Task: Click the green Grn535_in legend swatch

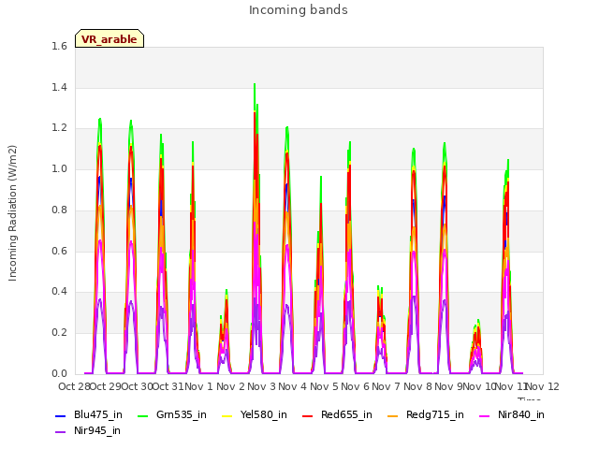Action: click(x=142, y=415)
